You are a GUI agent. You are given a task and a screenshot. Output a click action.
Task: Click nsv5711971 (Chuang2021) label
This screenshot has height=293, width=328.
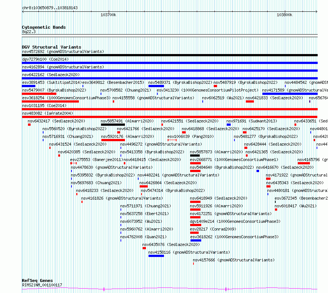146,206
